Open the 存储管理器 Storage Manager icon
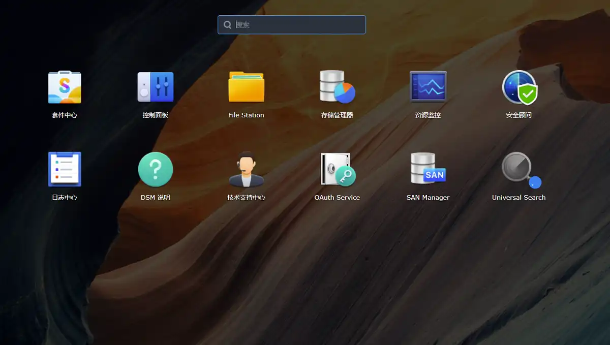This screenshot has height=345, width=610. click(337, 87)
